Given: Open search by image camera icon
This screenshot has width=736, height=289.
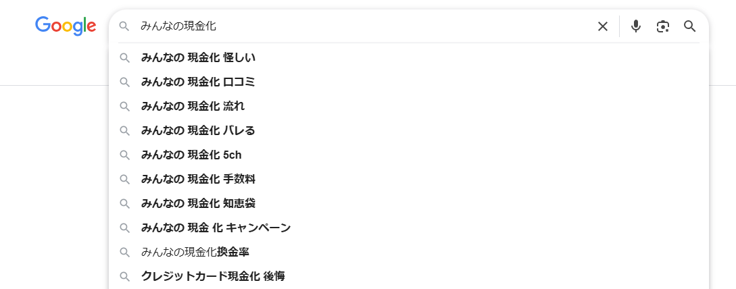Looking at the screenshot, I should click(663, 26).
